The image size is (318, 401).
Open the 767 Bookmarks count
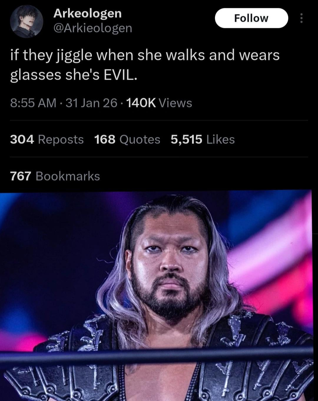pyautogui.click(x=55, y=176)
